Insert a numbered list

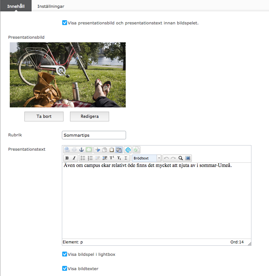(x=90, y=158)
